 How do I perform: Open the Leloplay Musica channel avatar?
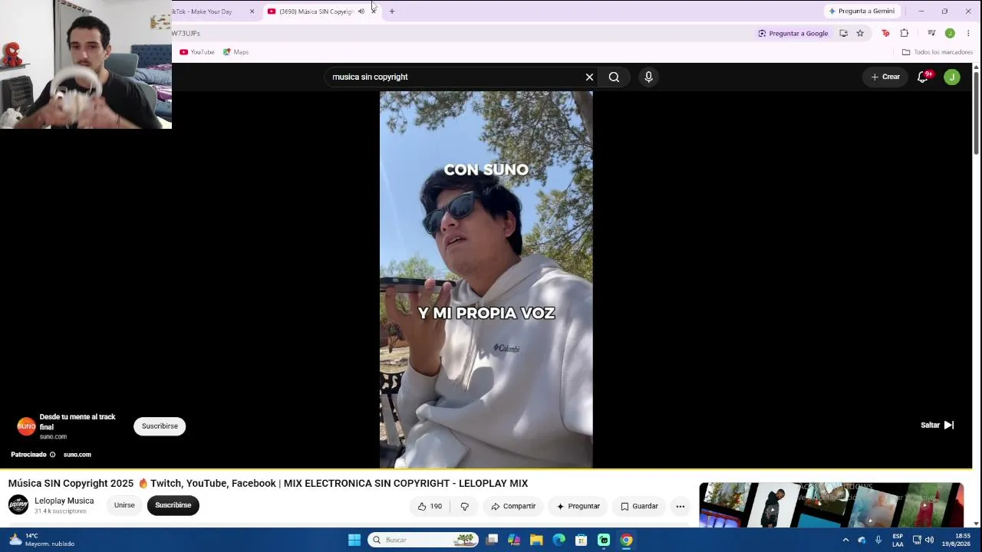[18, 504]
